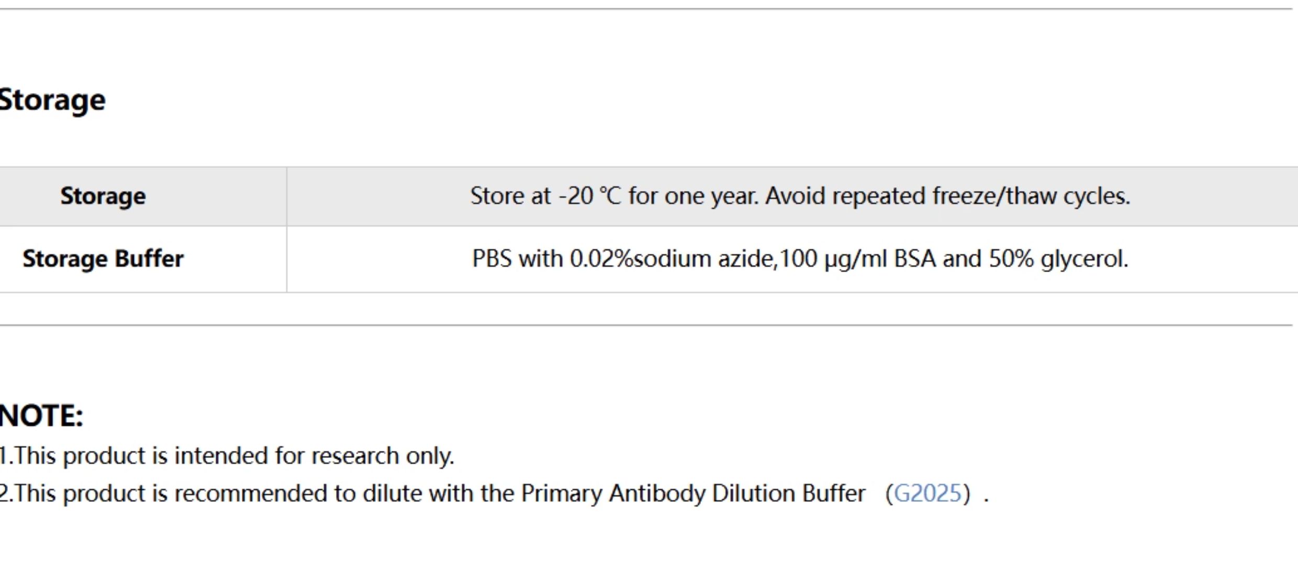Click the '50% glycerol' text
This screenshot has width=1298, height=563.
coord(1058,259)
